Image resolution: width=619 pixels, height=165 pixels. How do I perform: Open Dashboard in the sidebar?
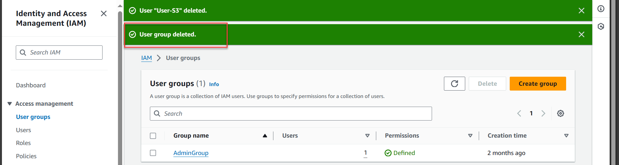click(31, 85)
